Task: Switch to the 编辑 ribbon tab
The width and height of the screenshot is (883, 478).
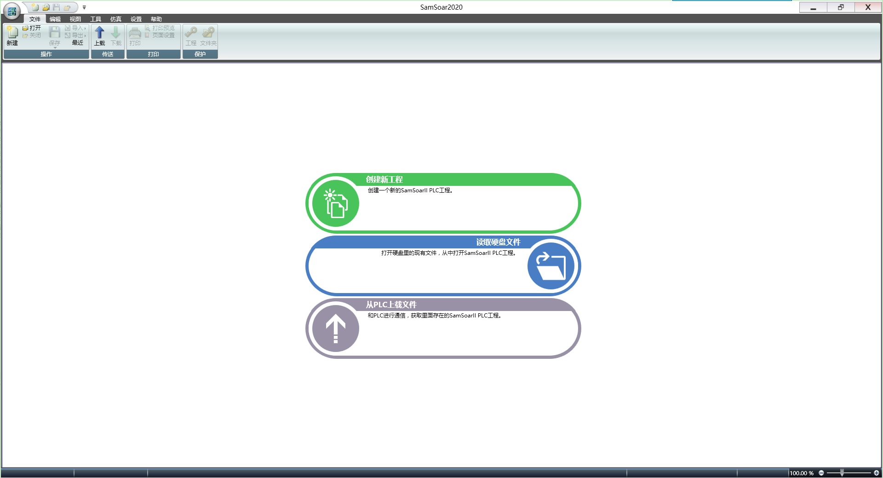Action: [55, 19]
